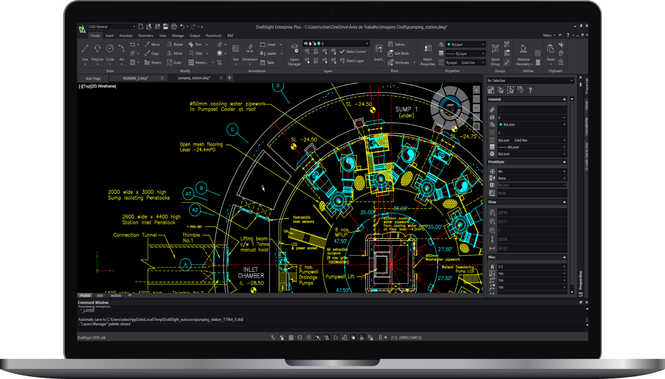Open the Layers Manager
Screen dimensions: 665x379
point(294,54)
